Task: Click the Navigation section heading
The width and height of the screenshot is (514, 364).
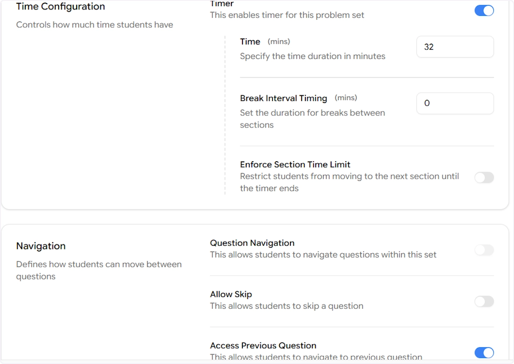Action: tap(41, 246)
